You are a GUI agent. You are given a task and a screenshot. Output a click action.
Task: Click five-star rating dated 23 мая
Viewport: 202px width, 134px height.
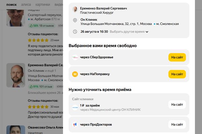(38, 40)
